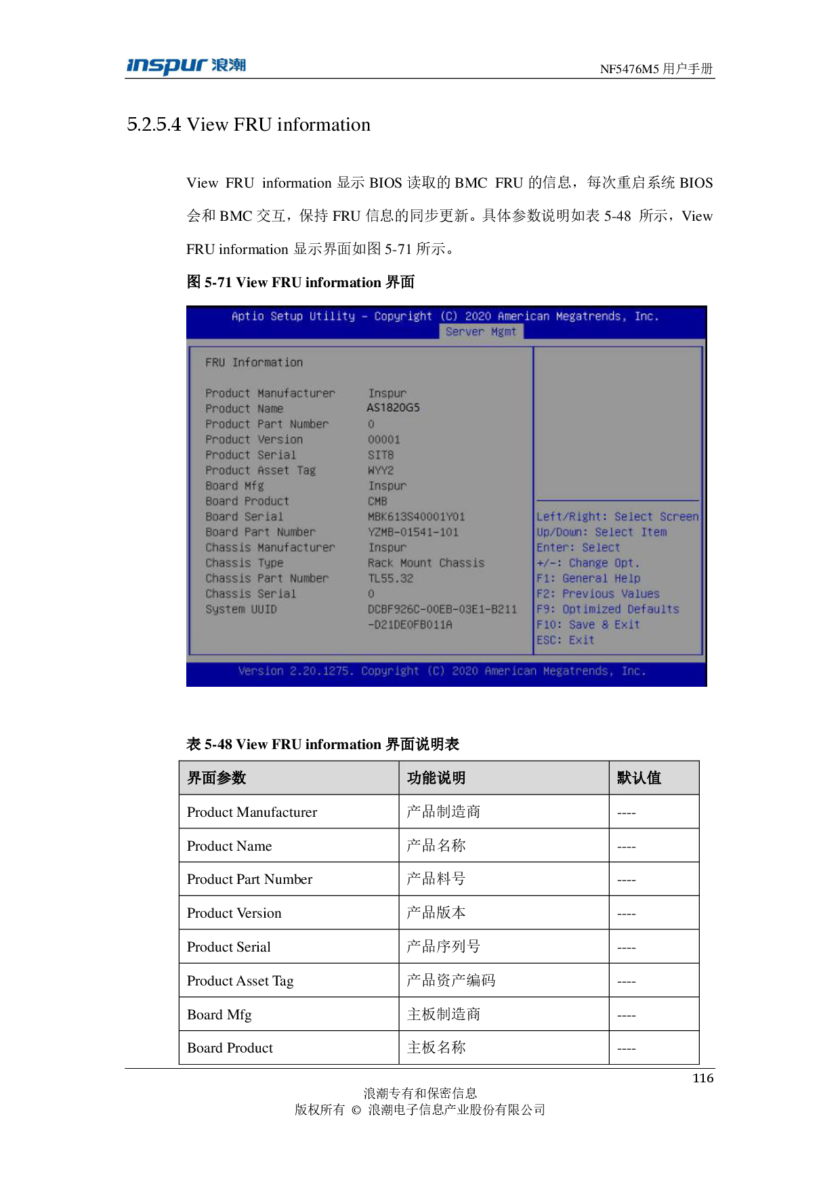Screen dimensions: 840x1188
Task: Click F9: Optimized Defaults help text
Action: point(607,610)
